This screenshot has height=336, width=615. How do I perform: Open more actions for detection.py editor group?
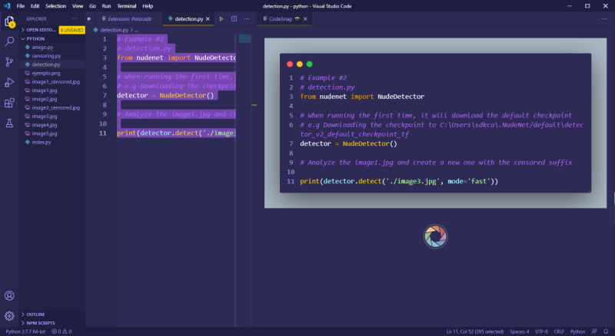click(x=246, y=19)
